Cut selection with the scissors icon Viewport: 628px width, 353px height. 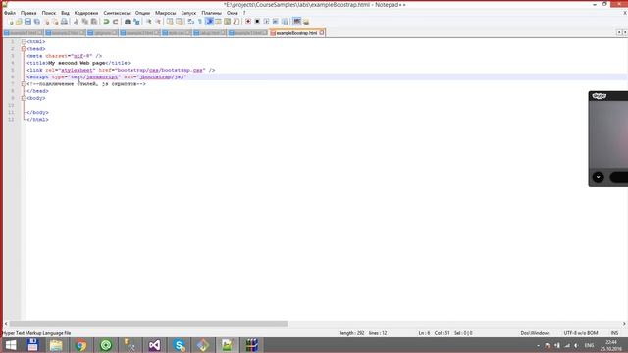click(x=77, y=22)
